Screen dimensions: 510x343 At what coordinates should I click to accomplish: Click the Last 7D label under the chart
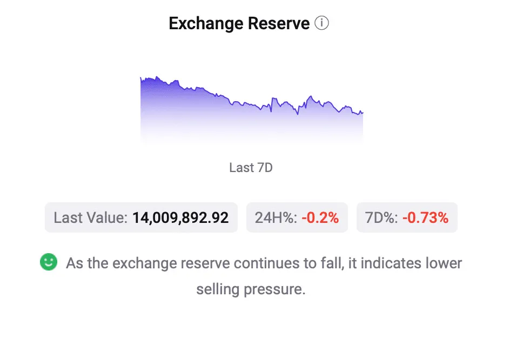(251, 168)
